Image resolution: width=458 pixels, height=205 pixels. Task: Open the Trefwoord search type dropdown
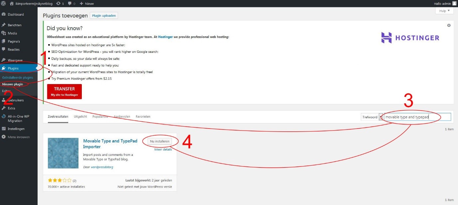click(372, 117)
